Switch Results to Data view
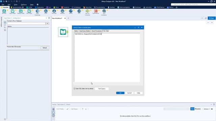This screenshot has height=121, width=216. pyautogui.click(x=192, y=109)
